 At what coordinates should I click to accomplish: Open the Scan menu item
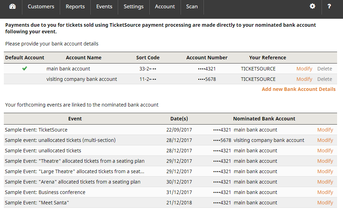click(x=192, y=7)
